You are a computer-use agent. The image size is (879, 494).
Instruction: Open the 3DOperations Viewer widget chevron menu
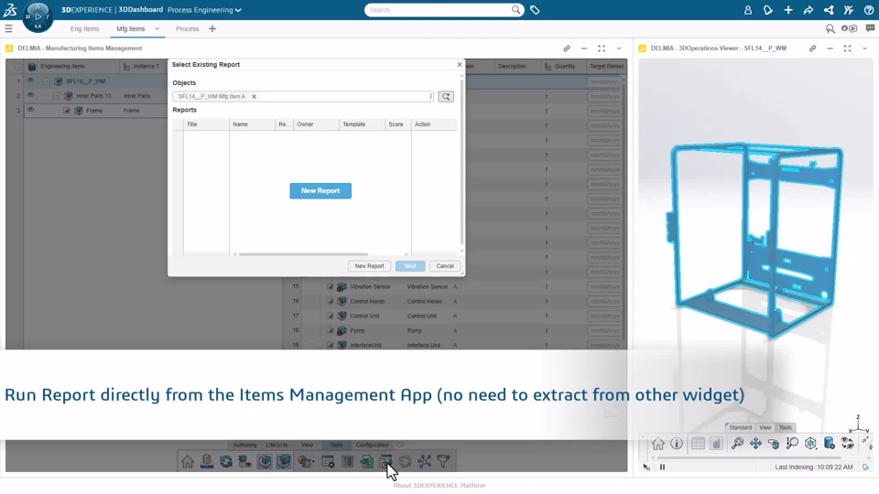pyautogui.click(x=865, y=48)
